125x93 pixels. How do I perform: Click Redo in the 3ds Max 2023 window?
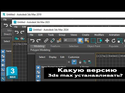click(x=22, y=32)
